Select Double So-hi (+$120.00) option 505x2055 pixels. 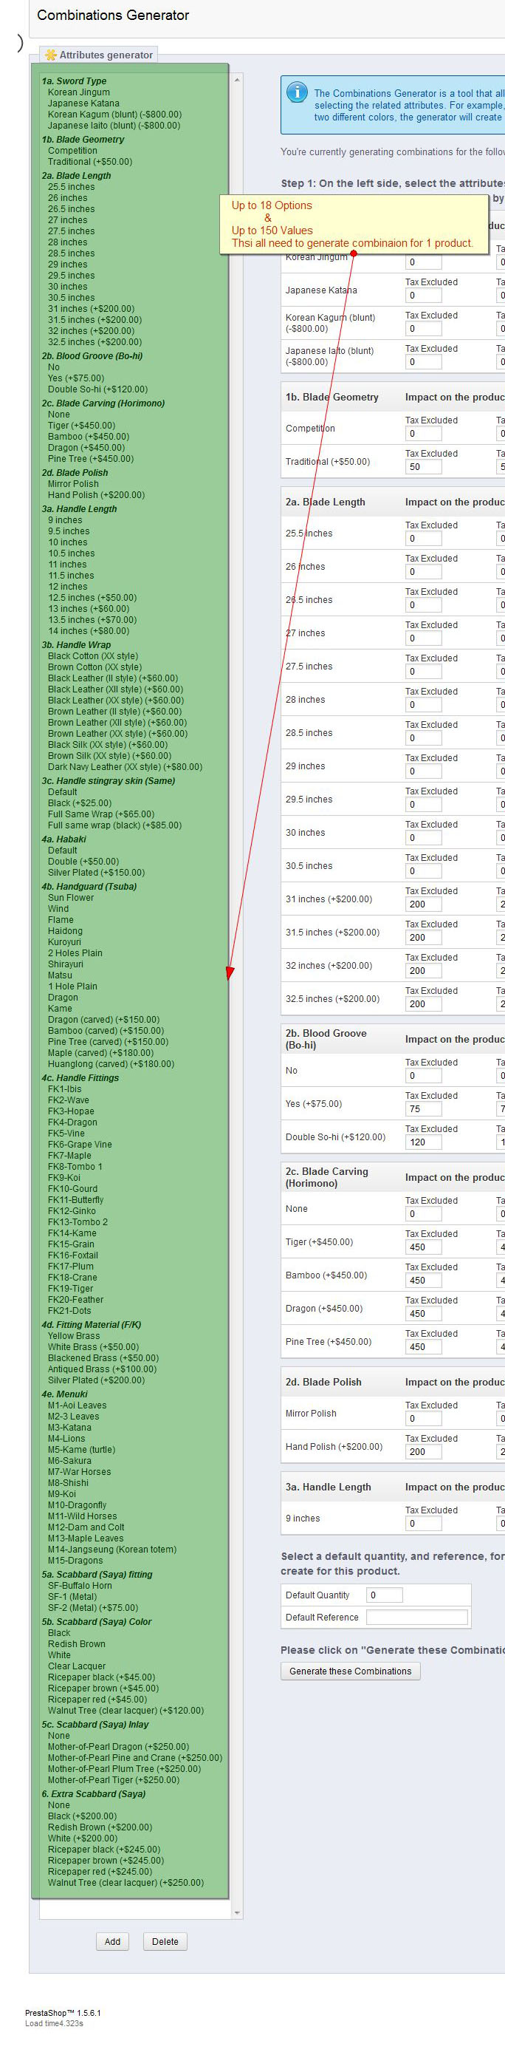(x=97, y=390)
